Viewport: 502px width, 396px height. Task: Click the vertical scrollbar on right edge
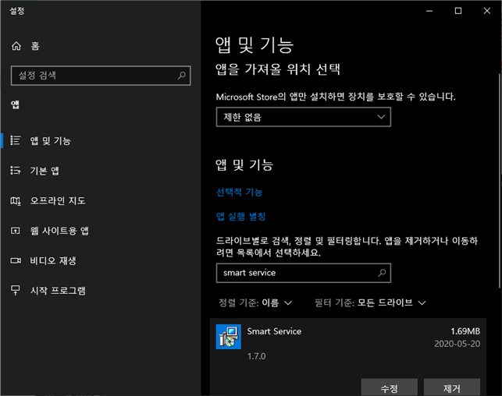(x=499, y=181)
